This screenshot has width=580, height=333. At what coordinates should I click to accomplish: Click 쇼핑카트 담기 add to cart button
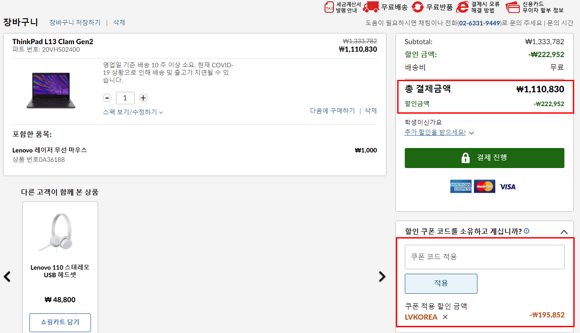[60, 322]
